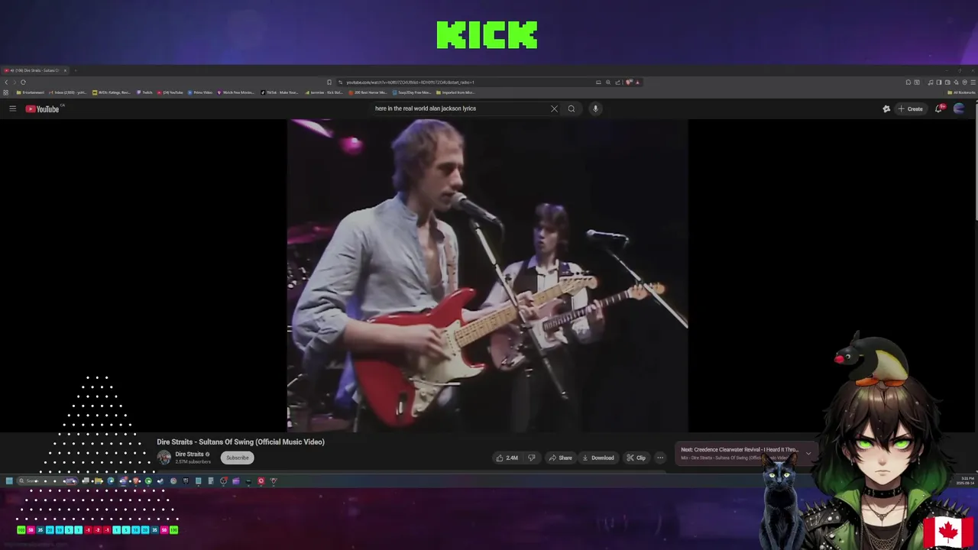Click the share icon in address bar
Viewport: 978px width, 550px height.
coord(617,82)
